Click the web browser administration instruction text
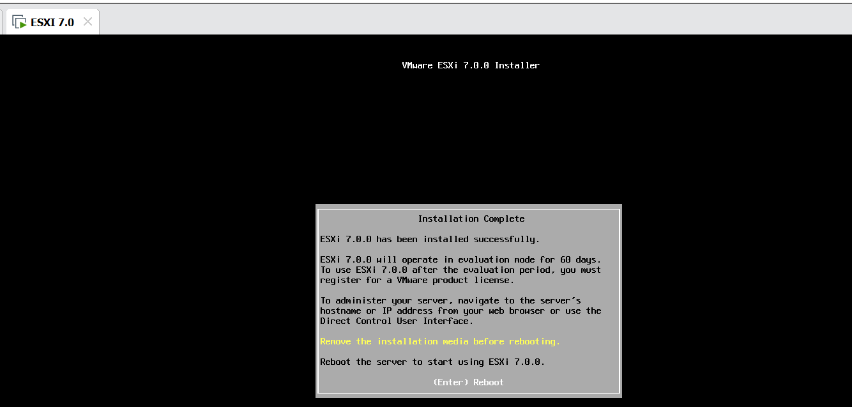This screenshot has width=852, height=407. coord(460,311)
